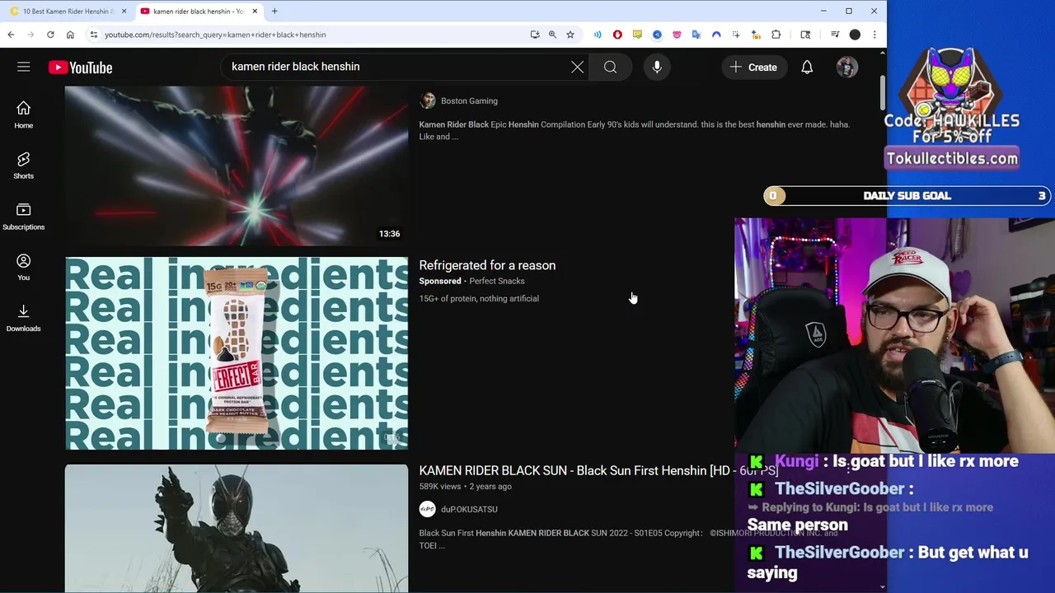1055x593 pixels.
Task: View site information icon in address bar
Action: (93, 35)
